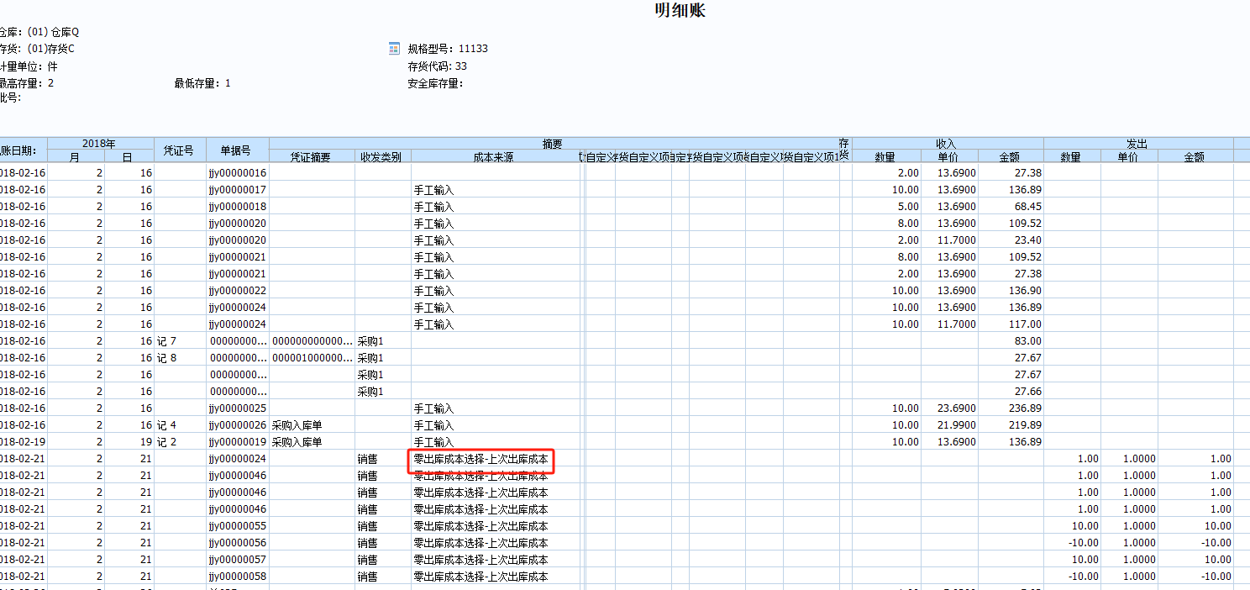1250x590 pixels.
Task: Click the 单据号 column header
Action: click(237, 150)
